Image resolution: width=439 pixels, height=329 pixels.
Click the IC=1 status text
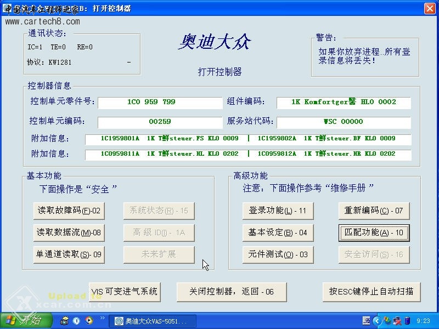coord(35,47)
